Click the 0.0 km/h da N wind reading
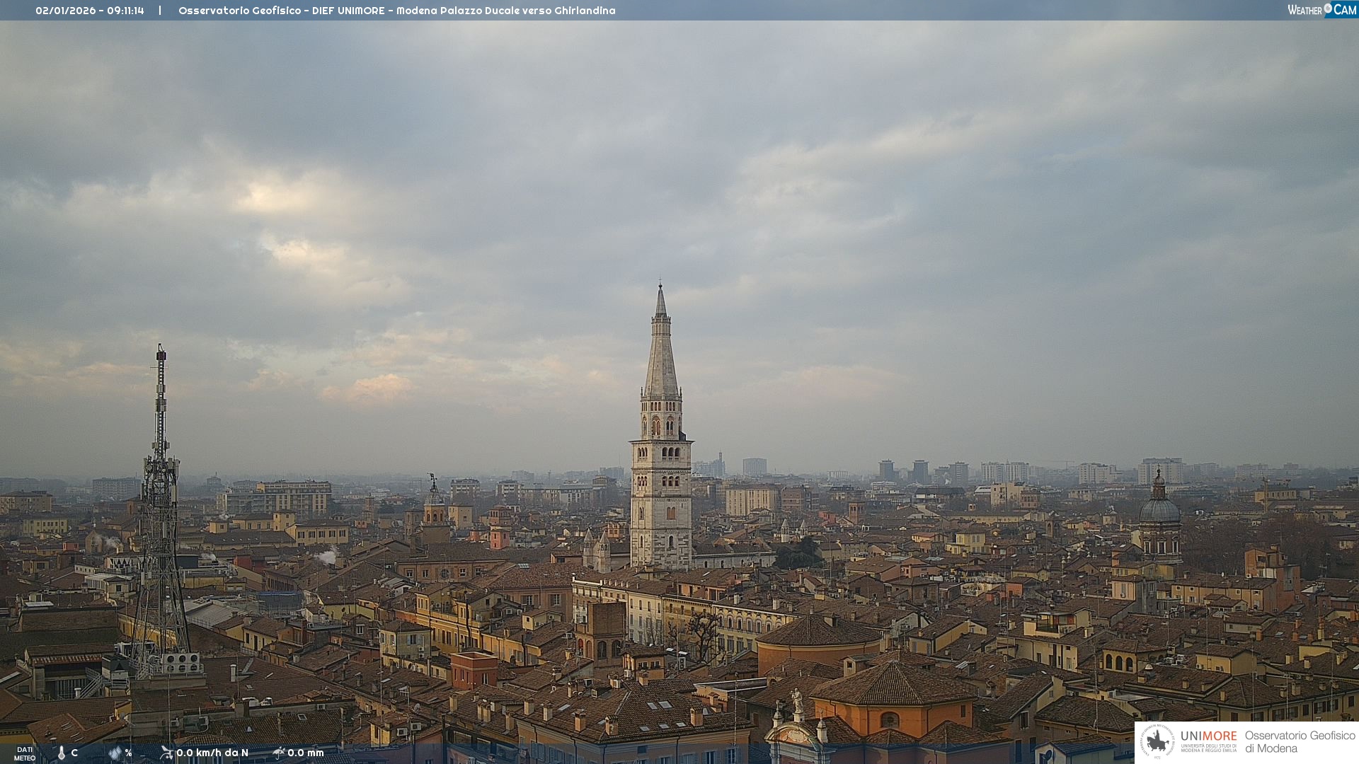The width and height of the screenshot is (1359, 764). pos(212,753)
